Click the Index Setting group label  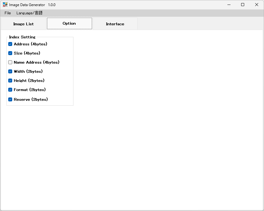[x=22, y=37]
